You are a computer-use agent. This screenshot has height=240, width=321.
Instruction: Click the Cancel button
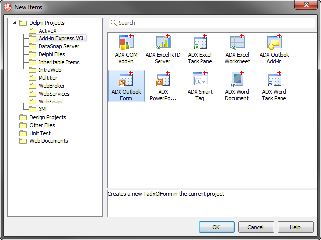pyautogui.click(x=256, y=227)
